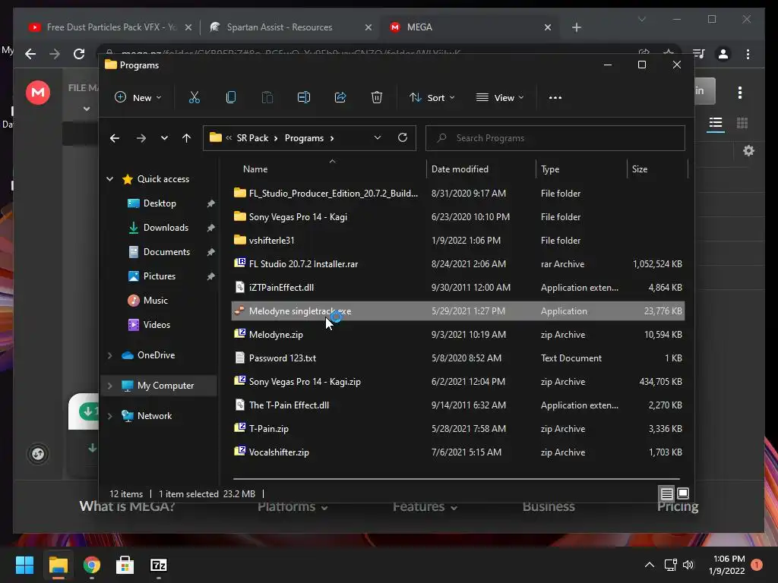Open the See more three-dot menu in Explorer

555,98
